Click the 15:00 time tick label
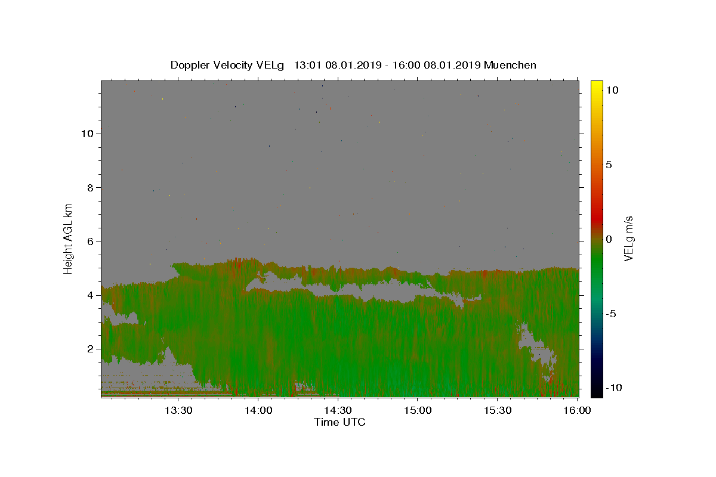This screenshot has width=716, height=477. click(418, 410)
